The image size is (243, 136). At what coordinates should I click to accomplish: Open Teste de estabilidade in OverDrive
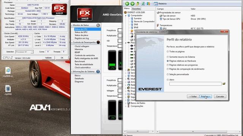84,65
